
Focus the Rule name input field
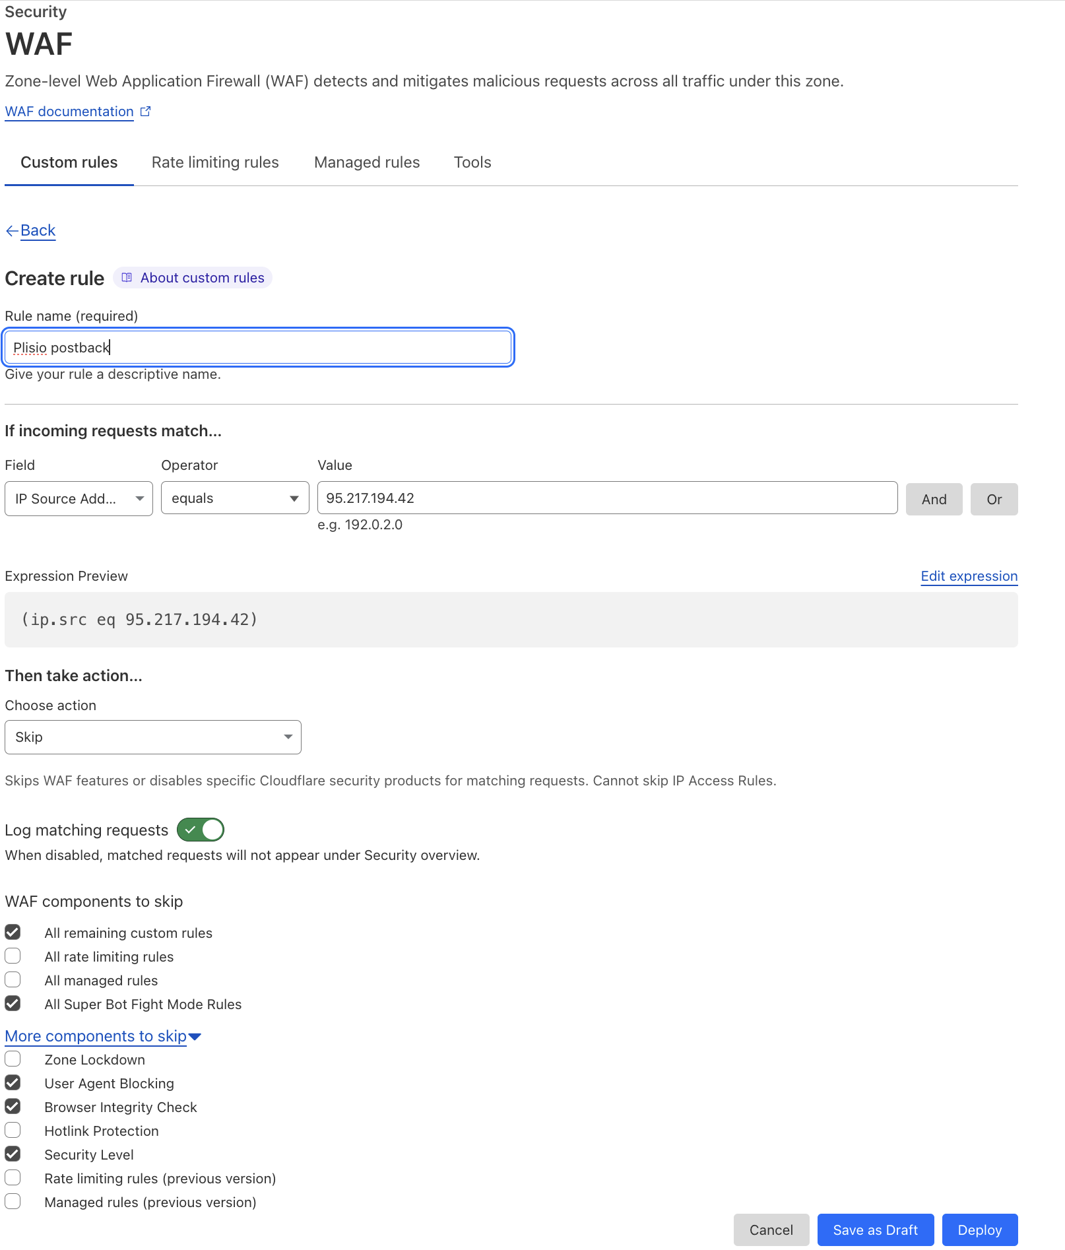click(258, 348)
